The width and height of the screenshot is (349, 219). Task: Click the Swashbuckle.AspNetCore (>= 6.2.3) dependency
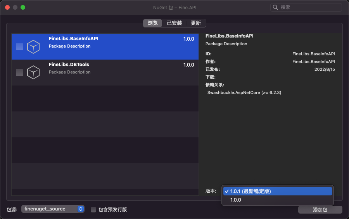pos(244,92)
